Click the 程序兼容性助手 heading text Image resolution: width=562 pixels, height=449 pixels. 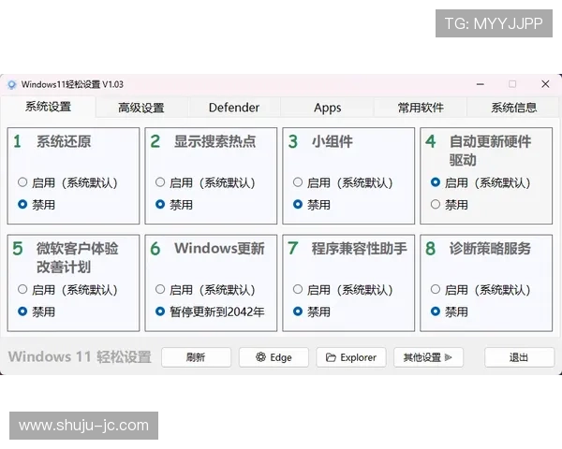[x=359, y=248]
